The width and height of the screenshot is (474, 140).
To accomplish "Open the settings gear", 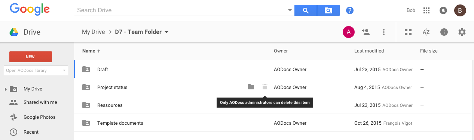I will click(x=462, y=32).
